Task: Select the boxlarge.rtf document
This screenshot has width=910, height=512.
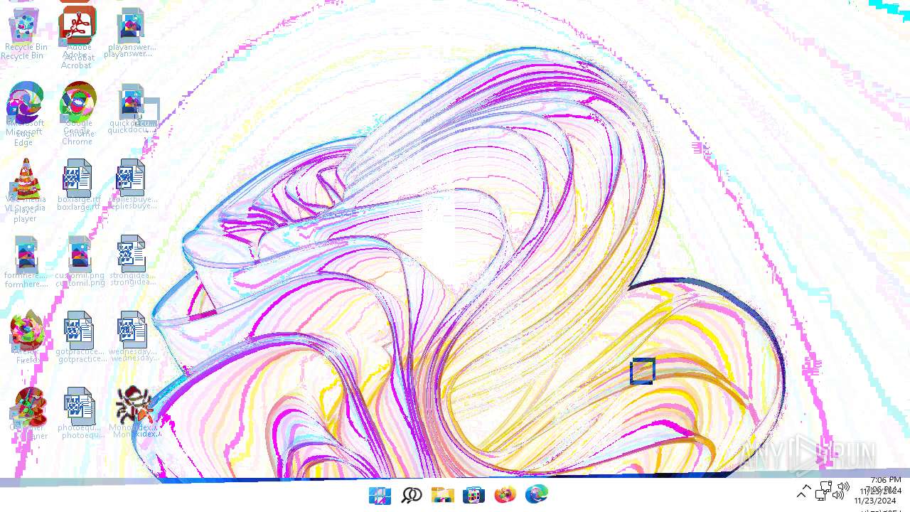Action: (78, 185)
